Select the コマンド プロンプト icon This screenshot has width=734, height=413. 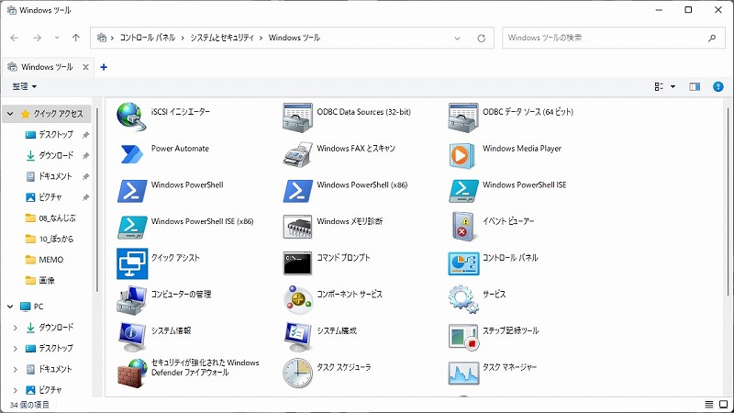click(x=297, y=263)
